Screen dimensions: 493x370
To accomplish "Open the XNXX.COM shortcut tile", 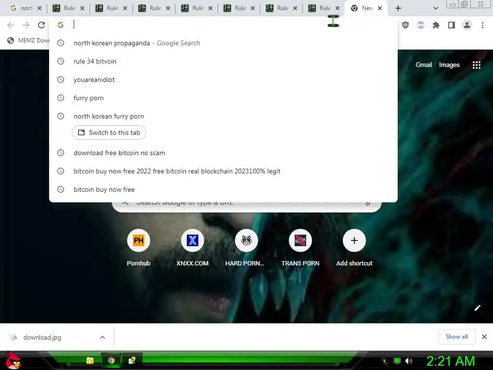I will coord(193,248).
